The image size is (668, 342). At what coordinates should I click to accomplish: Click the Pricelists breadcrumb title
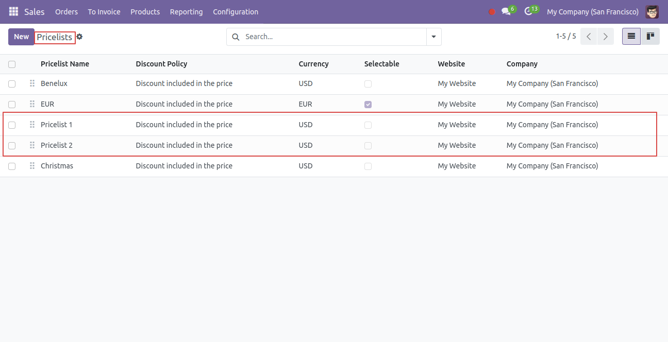click(x=55, y=37)
